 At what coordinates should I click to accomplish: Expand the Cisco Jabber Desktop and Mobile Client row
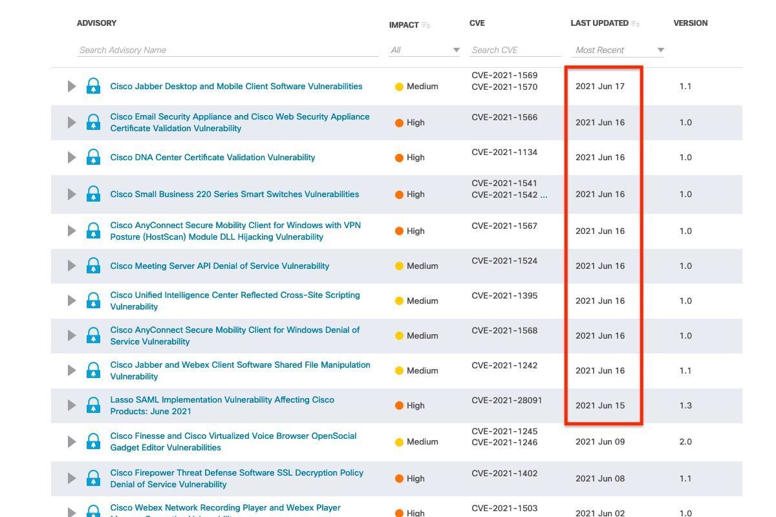point(72,86)
